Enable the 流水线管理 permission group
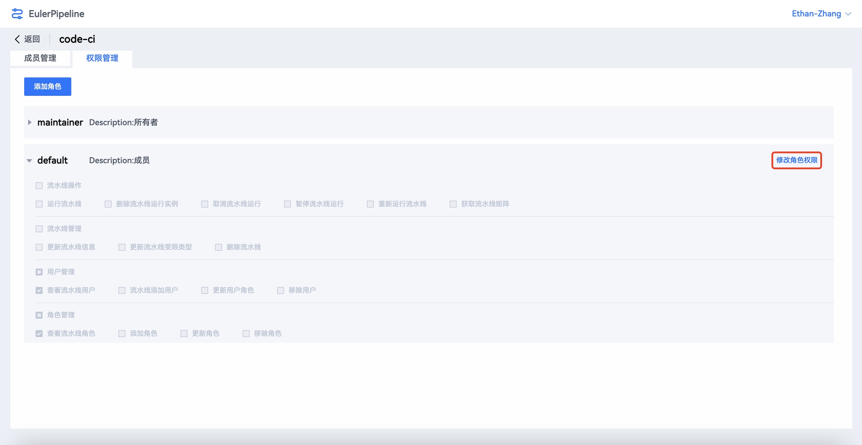The height and width of the screenshot is (445, 862). pos(39,229)
